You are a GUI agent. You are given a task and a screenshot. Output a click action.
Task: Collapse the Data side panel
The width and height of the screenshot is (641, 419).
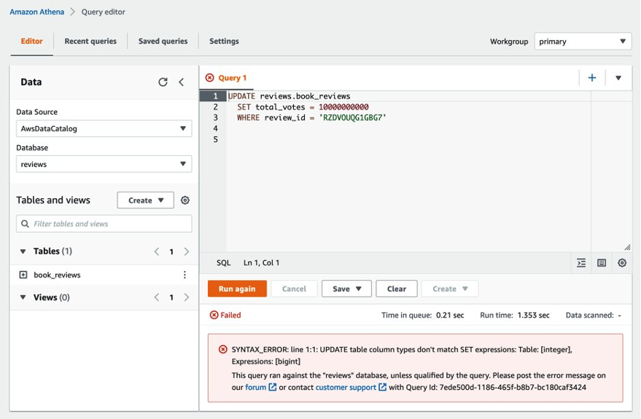[x=181, y=82]
